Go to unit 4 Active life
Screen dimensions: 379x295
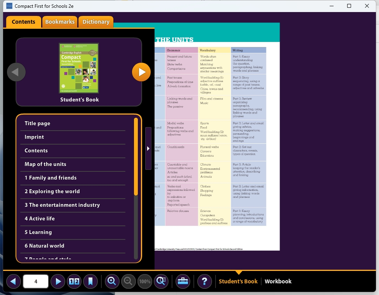click(x=73, y=218)
